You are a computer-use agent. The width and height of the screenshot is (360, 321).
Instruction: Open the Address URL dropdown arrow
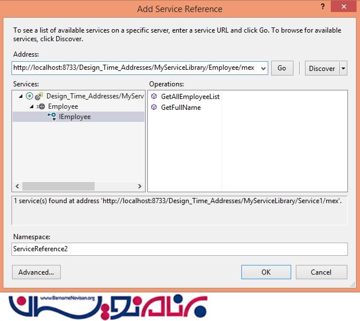coord(263,68)
